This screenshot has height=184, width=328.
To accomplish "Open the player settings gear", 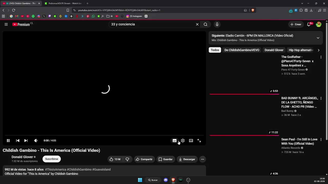I will coord(183,141).
